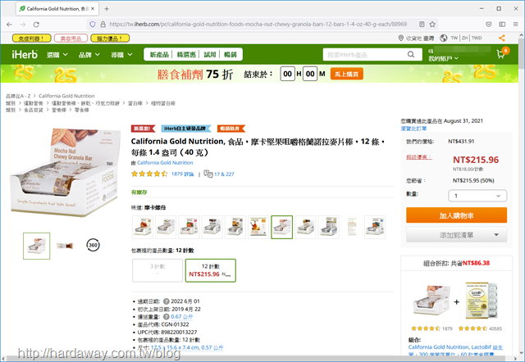This screenshot has width=525, height=362.
Task: Open the shopping cart icon
Action: tap(502, 53)
